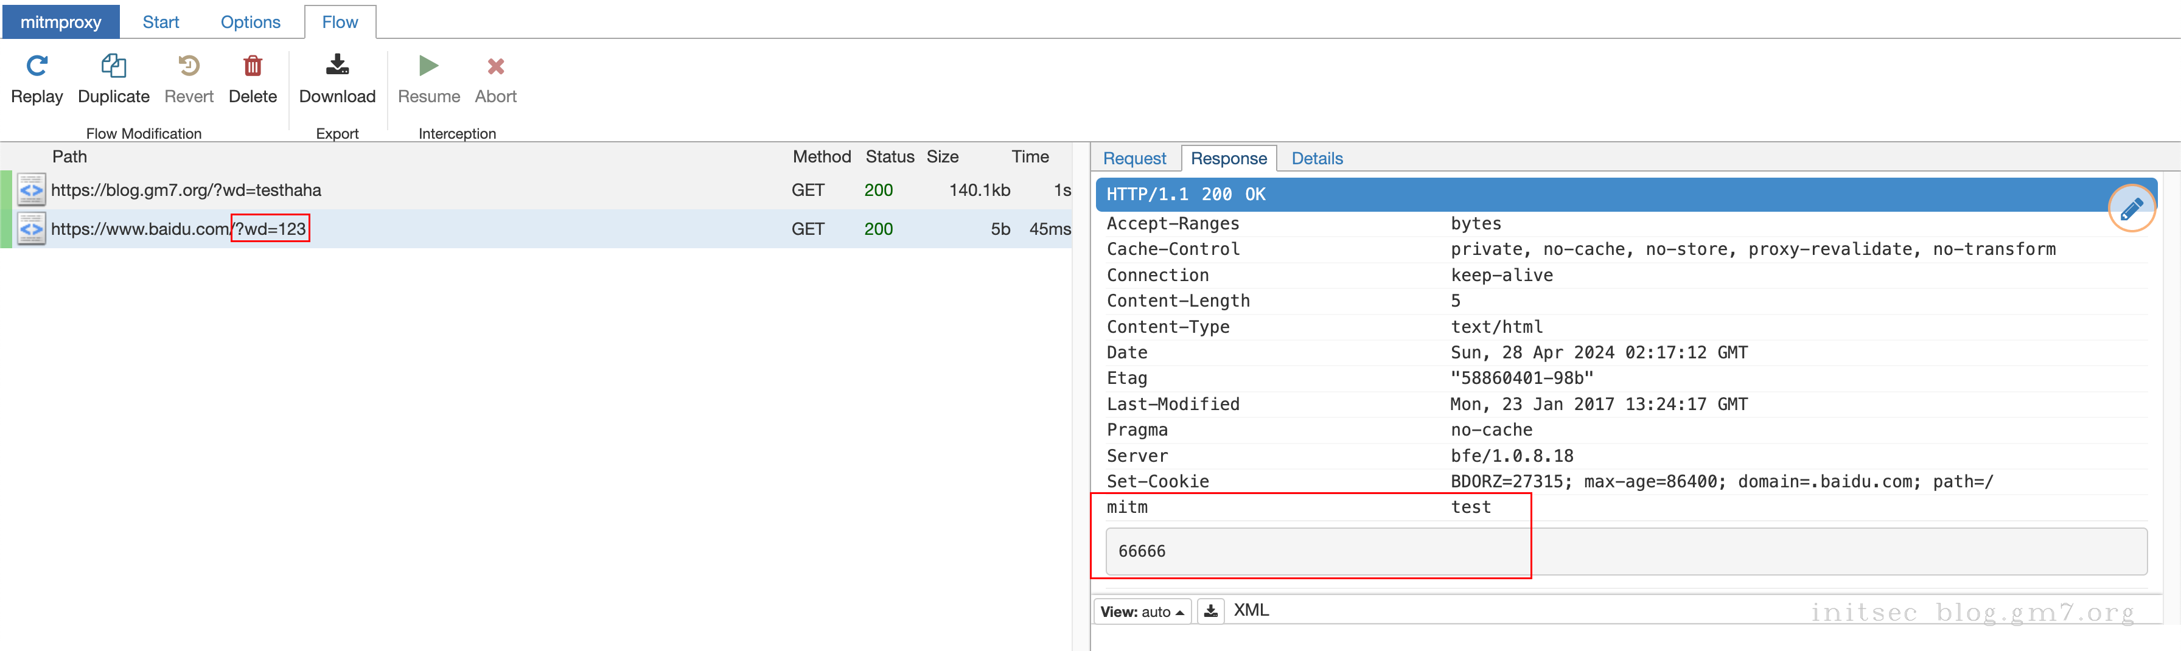Image resolution: width=2181 pixels, height=651 pixels.
Task: Click the Revert icon
Action: (x=189, y=66)
